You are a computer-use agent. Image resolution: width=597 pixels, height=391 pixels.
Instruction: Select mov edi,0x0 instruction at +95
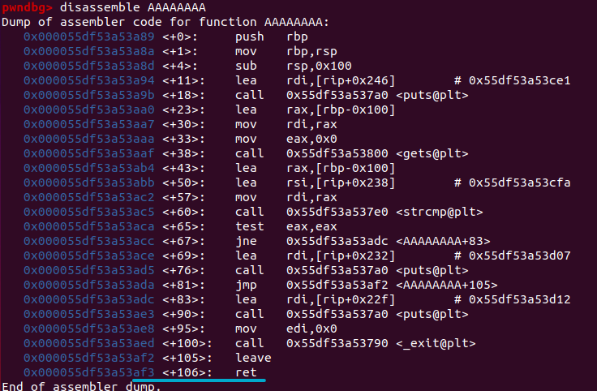tap(286, 329)
